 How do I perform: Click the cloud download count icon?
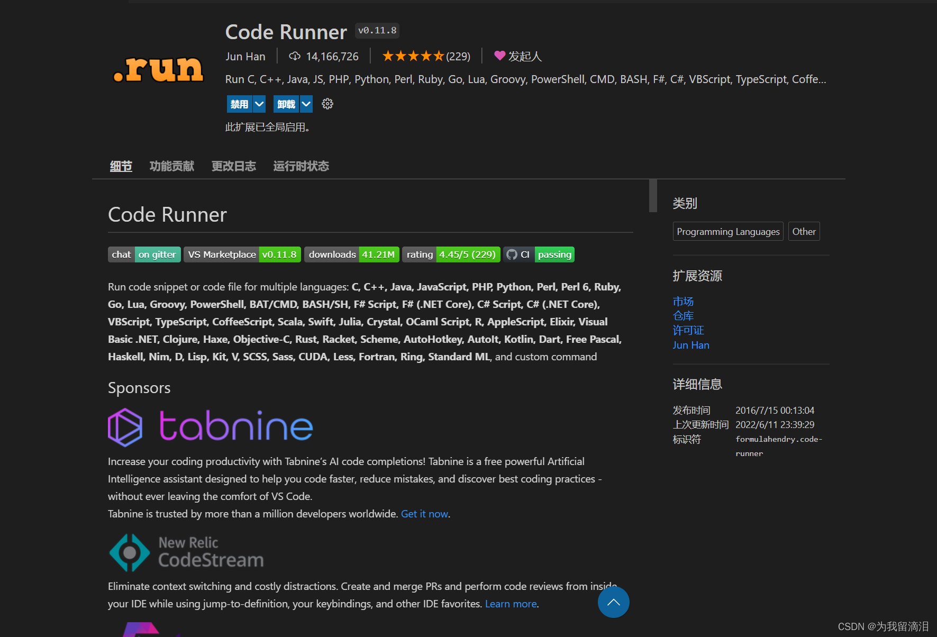[295, 56]
